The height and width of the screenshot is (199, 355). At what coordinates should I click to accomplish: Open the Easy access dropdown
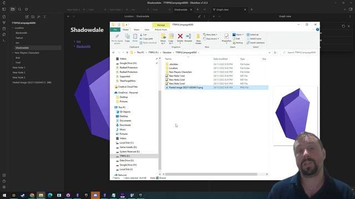click(211, 39)
